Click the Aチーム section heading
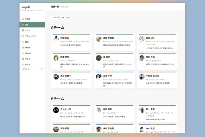This screenshot has height=137, width=205. [x=57, y=28]
